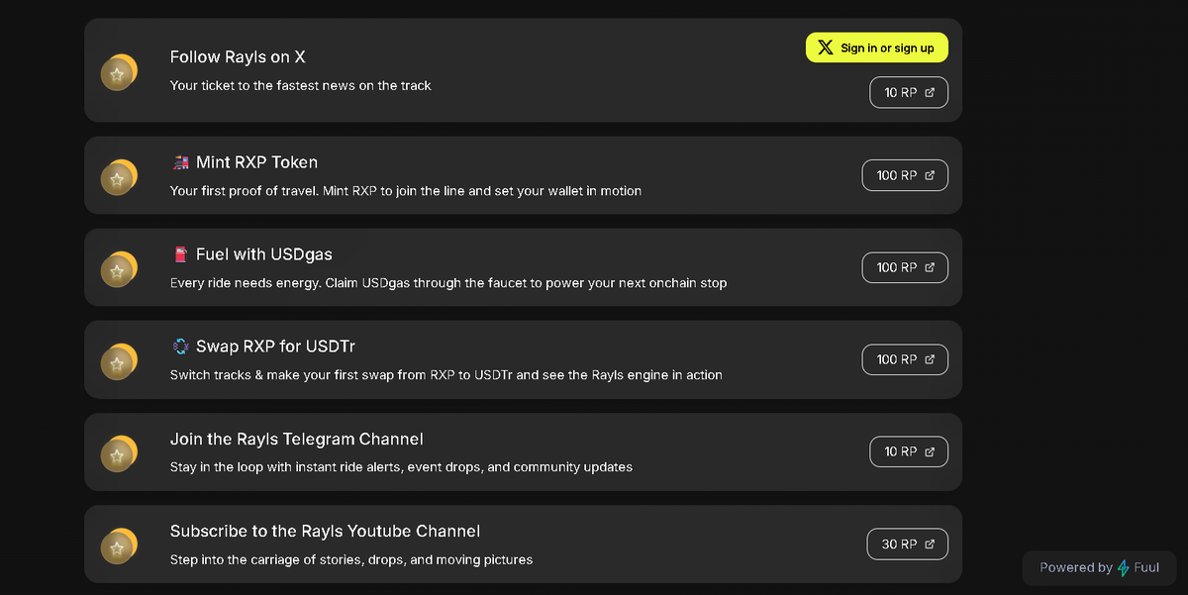Image resolution: width=1188 pixels, height=595 pixels.
Task: Select the 'Follow Rayls on X' title
Action: pyautogui.click(x=238, y=57)
